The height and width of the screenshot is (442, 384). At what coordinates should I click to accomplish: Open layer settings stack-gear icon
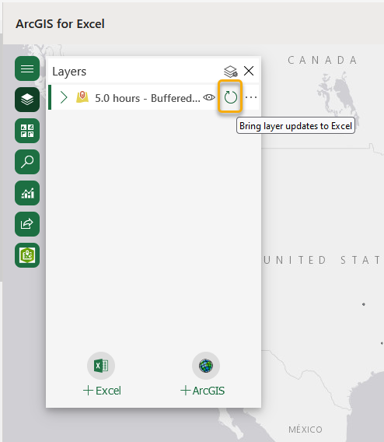coord(231,72)
